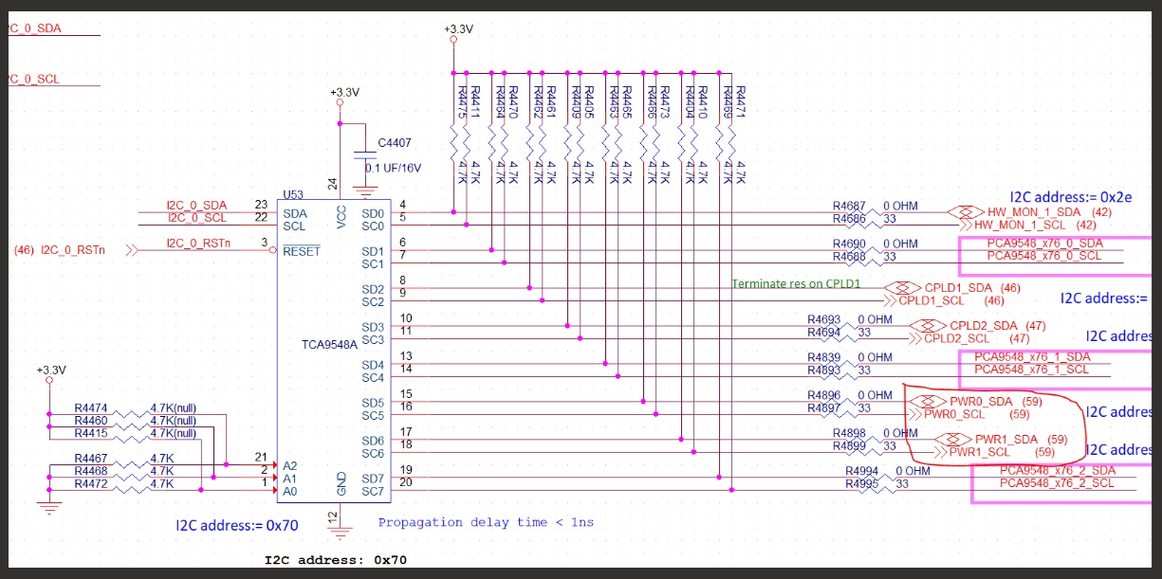Select the PCA9548_x76_0_SDA net label

pyautogui.click(x=1044, y=244)
